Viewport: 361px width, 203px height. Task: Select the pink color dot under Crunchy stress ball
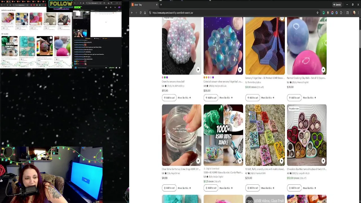tap(163, 77)
